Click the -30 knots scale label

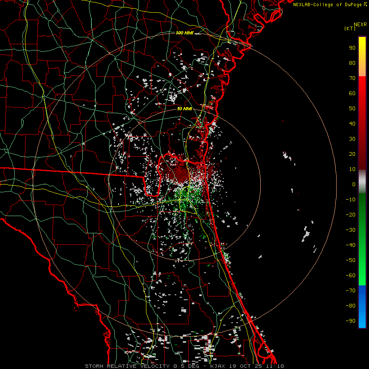(x=351, y=230)
